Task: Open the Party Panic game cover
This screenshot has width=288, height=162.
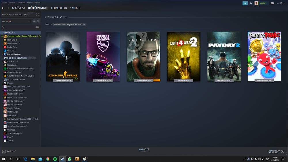Action: 264,56
